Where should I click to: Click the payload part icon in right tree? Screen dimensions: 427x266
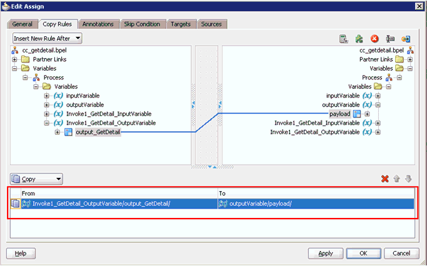pos(357,114)
